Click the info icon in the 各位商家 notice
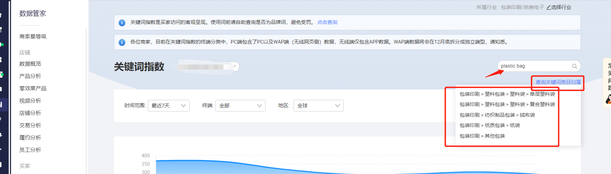Image resolution: width=611 pixels, height=174 pixels. click(x=122, y=42)
